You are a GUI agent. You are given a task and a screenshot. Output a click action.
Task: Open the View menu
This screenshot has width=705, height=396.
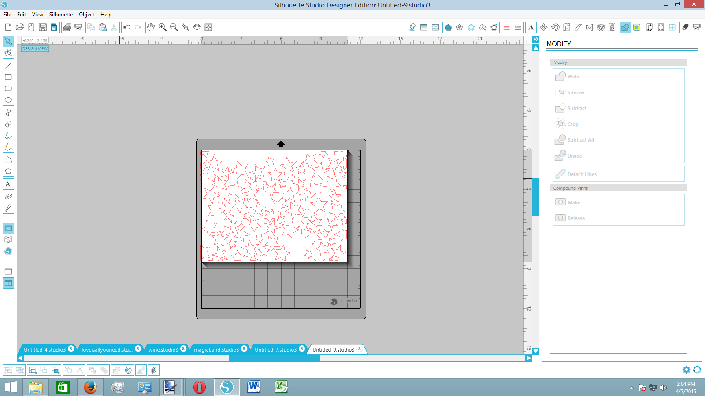(x=37, y=15)
